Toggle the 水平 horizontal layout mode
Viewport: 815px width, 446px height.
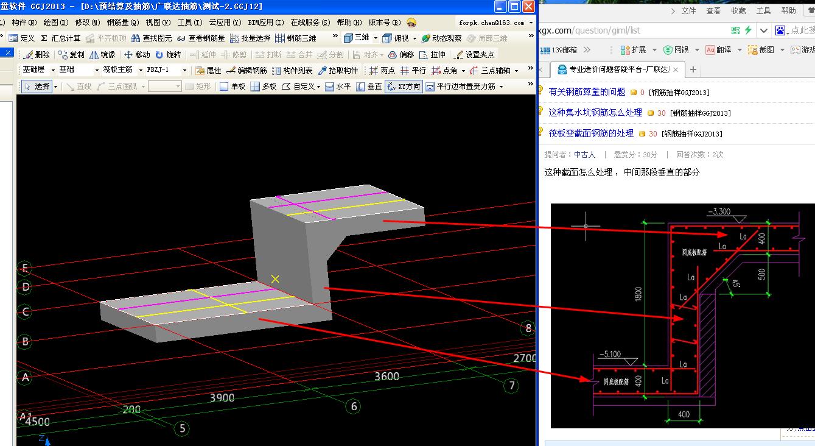coord(338,87)
